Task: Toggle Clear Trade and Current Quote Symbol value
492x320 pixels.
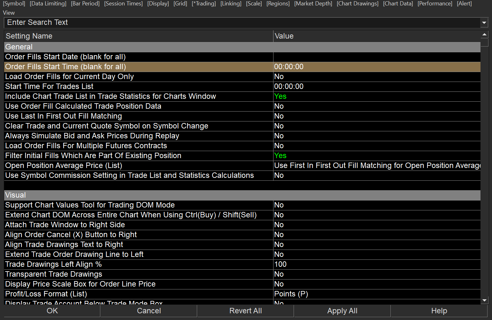Action: (x=377, y=126)
